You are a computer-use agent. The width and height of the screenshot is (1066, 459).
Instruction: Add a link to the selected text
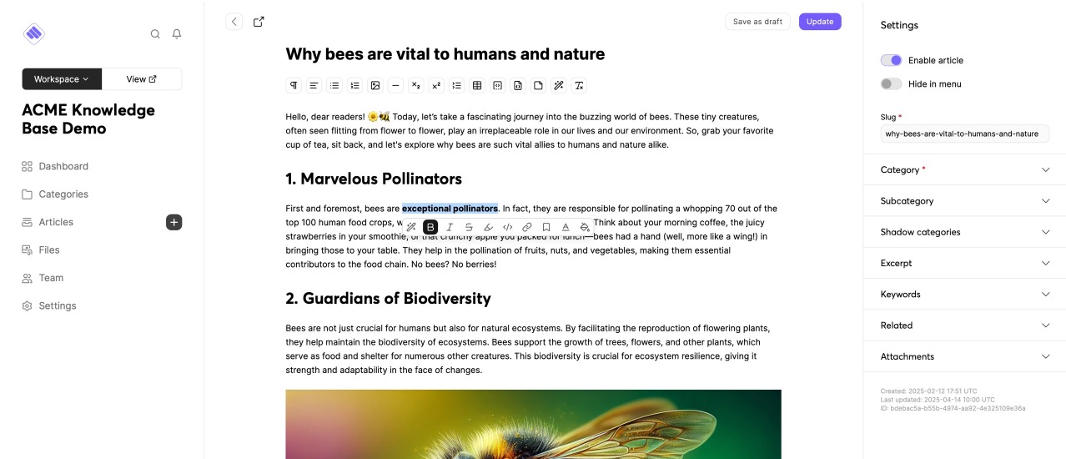pyautogui.click(x=526, y=227)
